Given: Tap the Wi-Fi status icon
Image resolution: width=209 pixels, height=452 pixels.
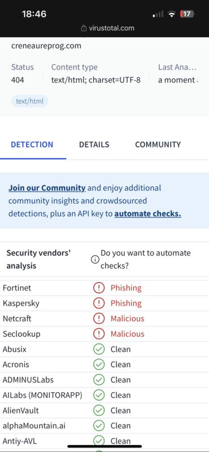Looking at the screenshot, I should point(172,14).
